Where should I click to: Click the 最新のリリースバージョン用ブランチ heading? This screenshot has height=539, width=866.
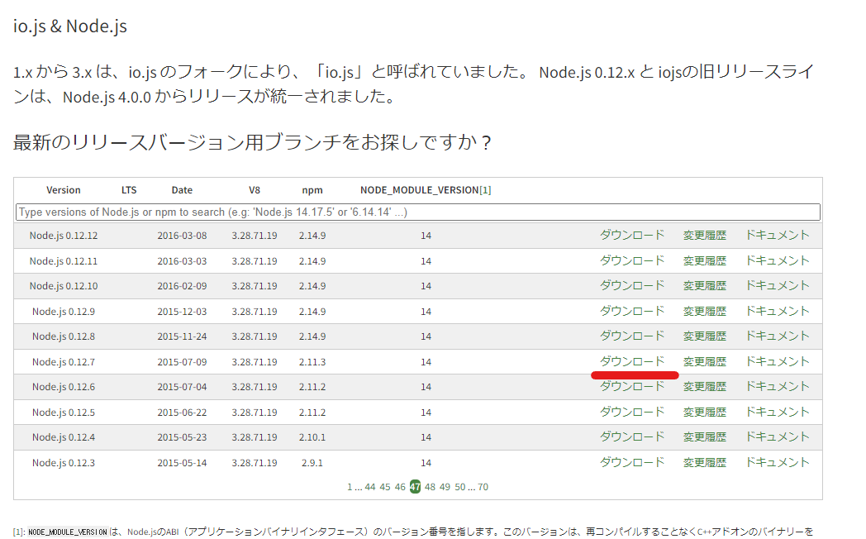coord(251,142)
